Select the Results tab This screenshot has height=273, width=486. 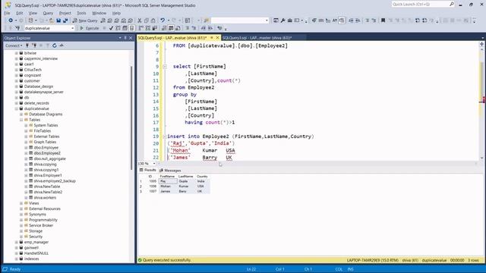click(147, 170)
